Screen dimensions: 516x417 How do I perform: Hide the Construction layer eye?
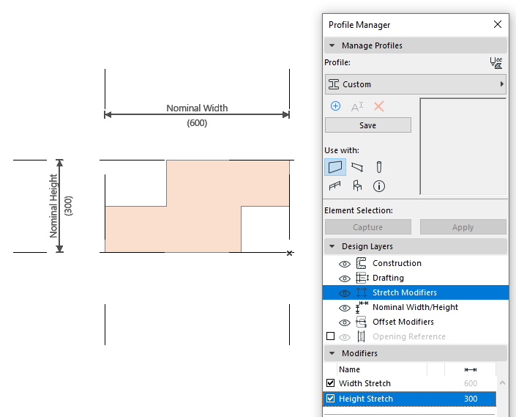345,264
